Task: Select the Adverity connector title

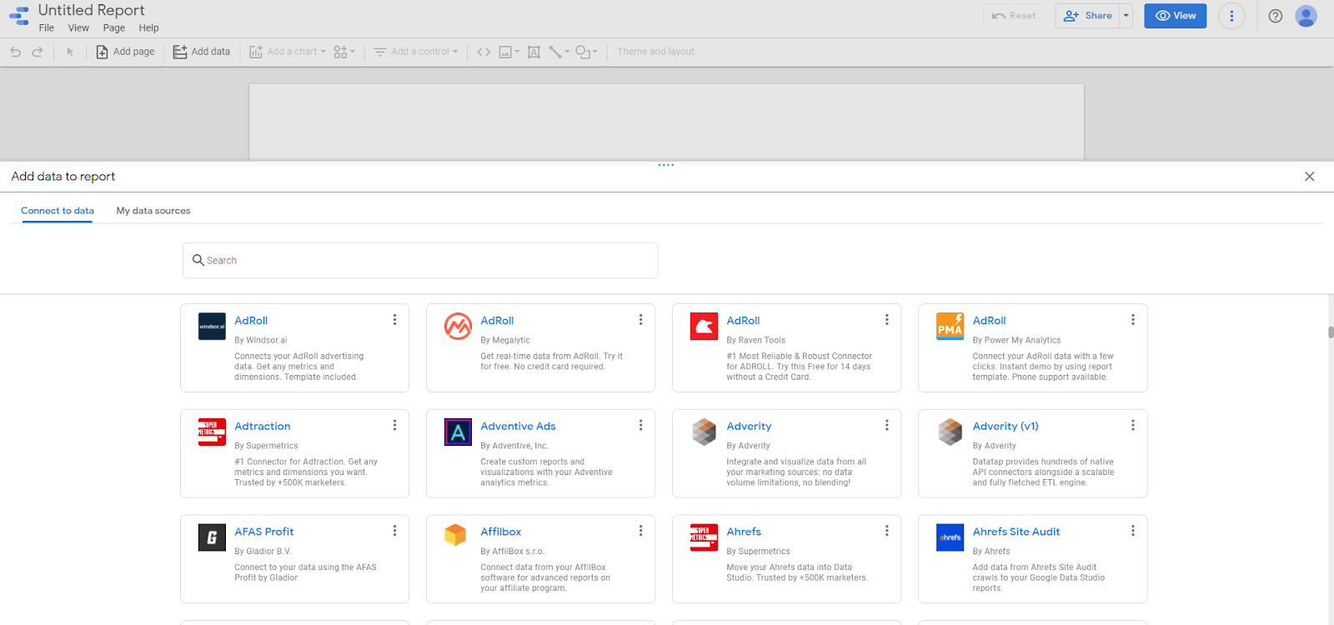Action: pyautogui.click(x=749, y=427)
